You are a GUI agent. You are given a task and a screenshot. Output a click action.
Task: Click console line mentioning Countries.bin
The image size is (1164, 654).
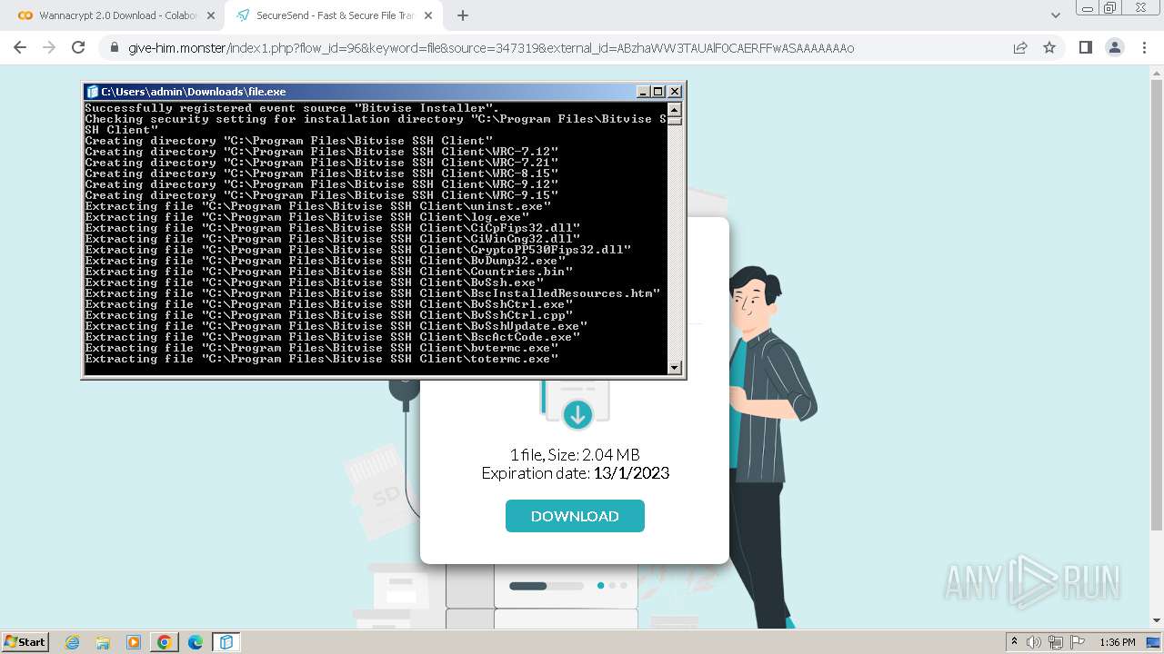[x=329, y=272]
